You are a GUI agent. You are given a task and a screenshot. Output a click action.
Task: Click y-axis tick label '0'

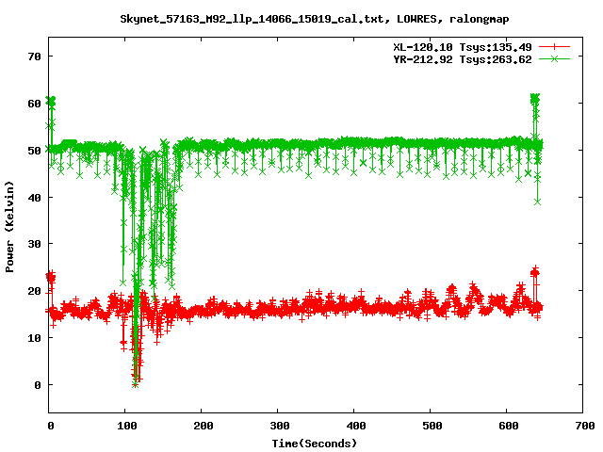click(38, 385)
